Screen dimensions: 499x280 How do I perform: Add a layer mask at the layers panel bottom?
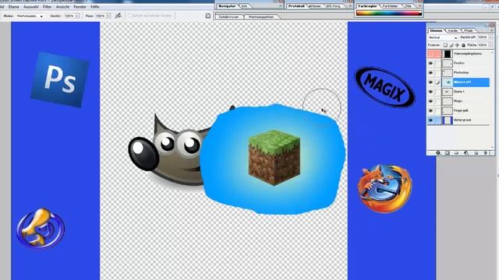click(448, 153)
